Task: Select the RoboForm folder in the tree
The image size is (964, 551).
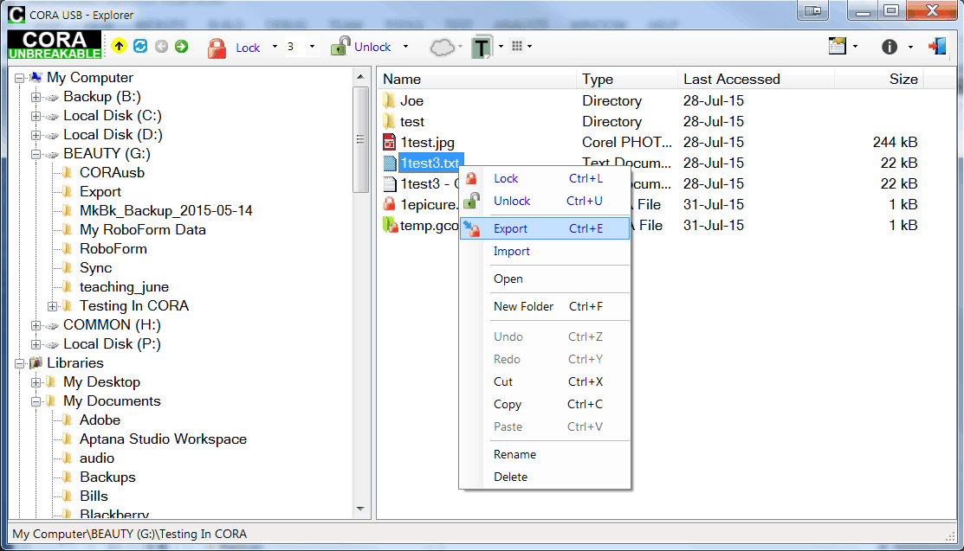Action: 113,249
